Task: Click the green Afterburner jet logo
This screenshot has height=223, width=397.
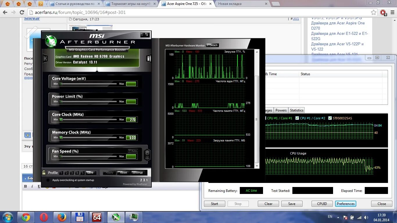Action: pos(51,42)
